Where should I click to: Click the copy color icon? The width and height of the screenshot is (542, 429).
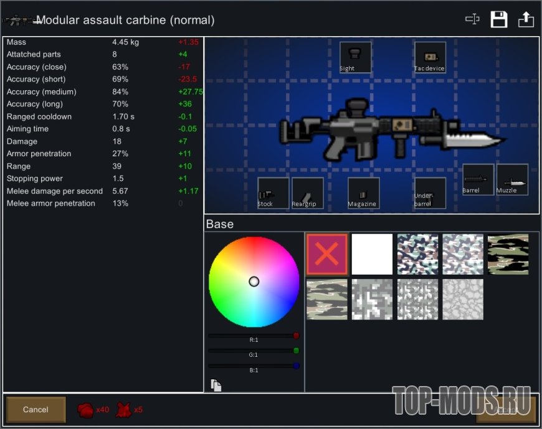click(x=216, y=385)
